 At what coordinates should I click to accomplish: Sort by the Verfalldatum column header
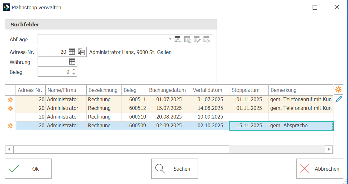(210, 90)
